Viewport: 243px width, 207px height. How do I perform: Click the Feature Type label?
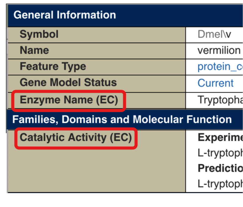point(53,67)
